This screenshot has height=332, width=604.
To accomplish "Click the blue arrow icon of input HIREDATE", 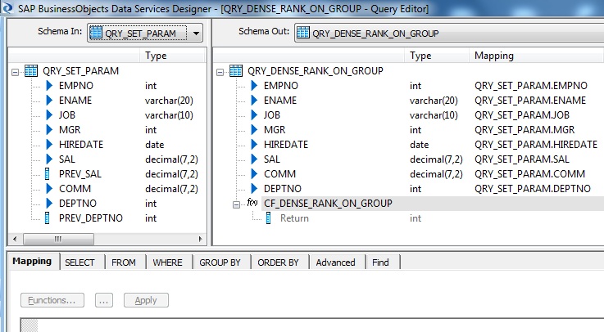I will 49,145.
